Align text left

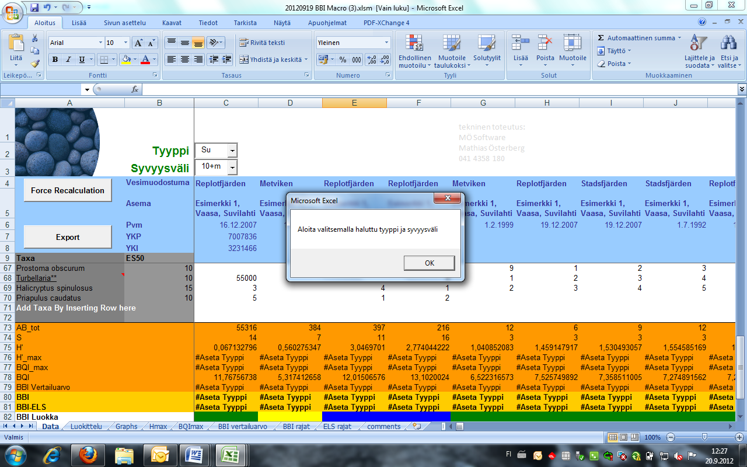(x=172, y=60)
